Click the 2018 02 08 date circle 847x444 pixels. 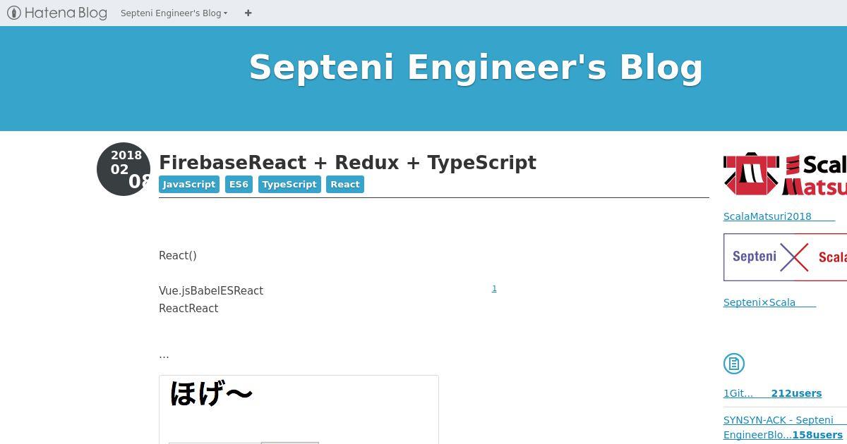(x=124, y=169)
